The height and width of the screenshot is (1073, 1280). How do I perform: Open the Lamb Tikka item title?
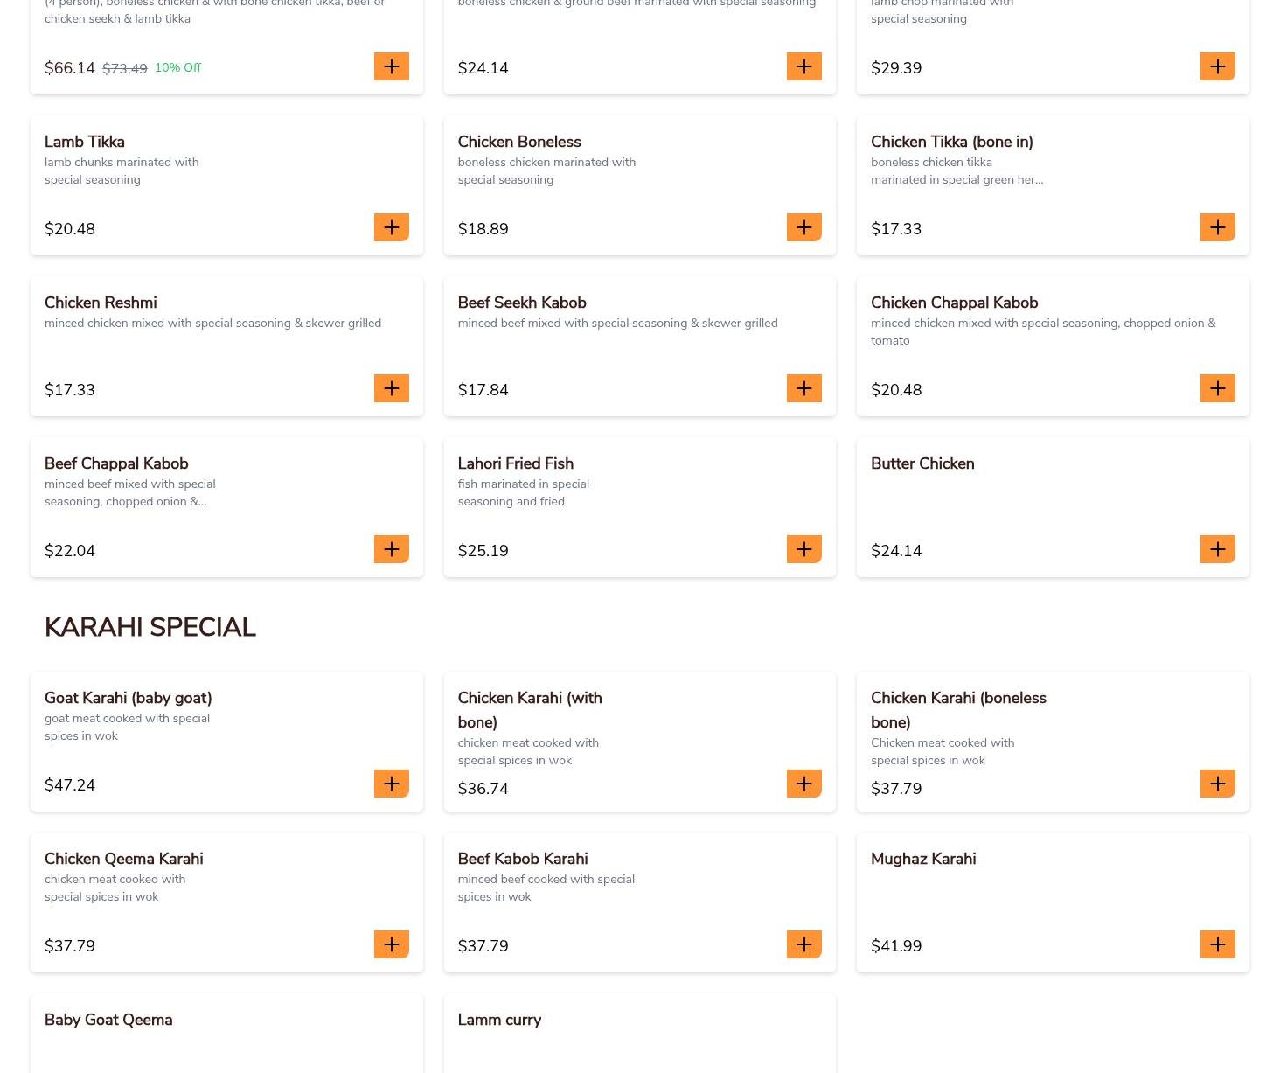[x=85, y=142]
